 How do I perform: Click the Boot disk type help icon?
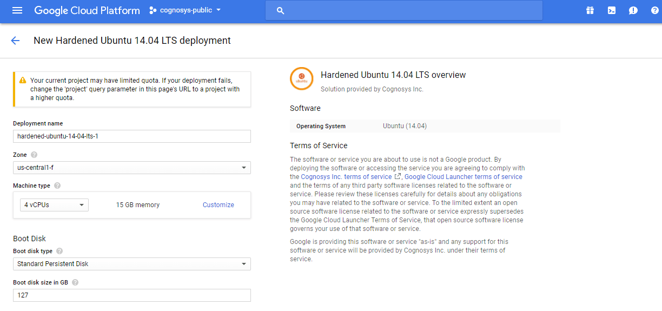click(59, 251)
